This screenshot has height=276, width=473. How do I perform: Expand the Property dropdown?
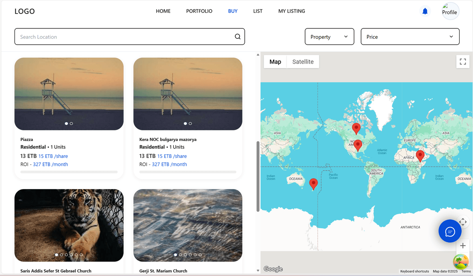point(329,37)
